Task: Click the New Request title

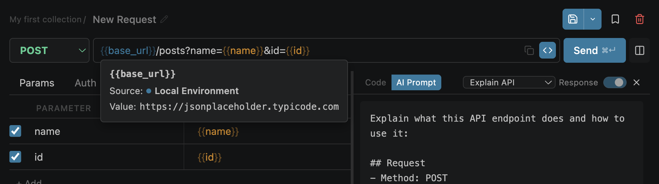Action: click(x=124, y=20)
